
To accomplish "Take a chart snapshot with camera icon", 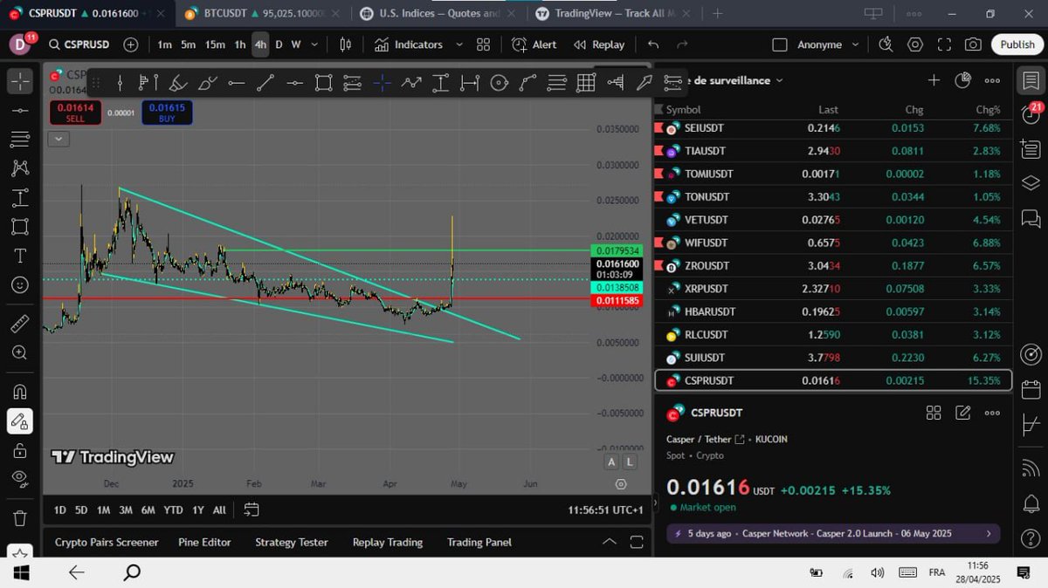I will (973, 44).
